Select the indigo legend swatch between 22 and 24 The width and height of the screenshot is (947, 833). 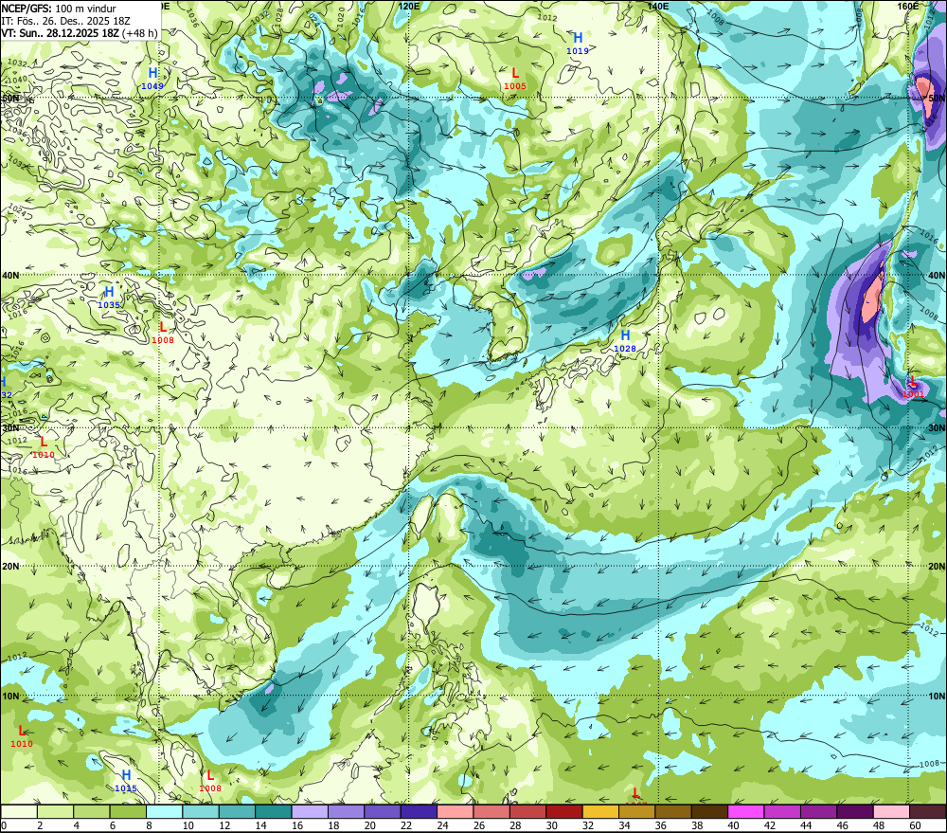(419, 812)
